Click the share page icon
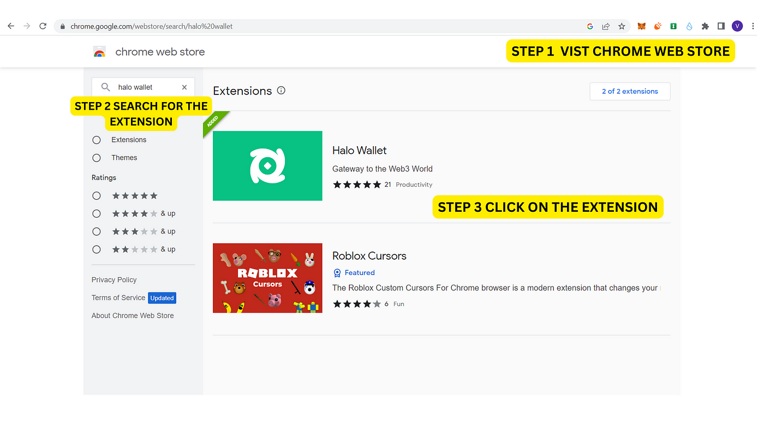This screenshot has width=764, height=430. pyautogui.click(x=606, y=26)
